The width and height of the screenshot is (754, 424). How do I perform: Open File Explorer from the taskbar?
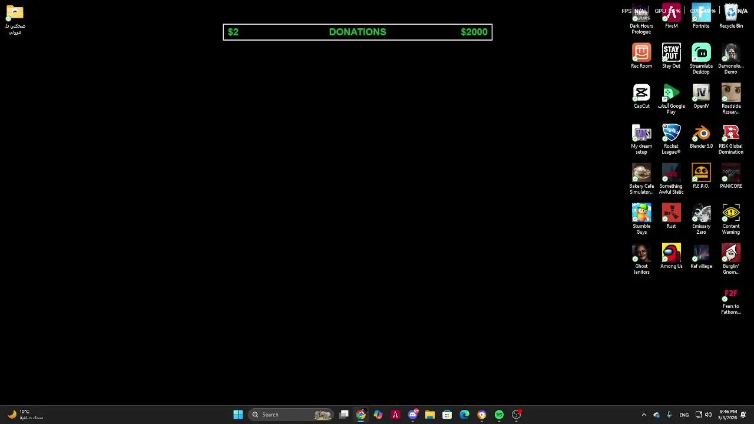[x=430, y=415]
